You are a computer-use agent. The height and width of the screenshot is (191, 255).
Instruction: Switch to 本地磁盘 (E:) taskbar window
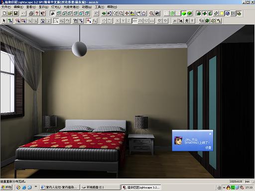100,188
